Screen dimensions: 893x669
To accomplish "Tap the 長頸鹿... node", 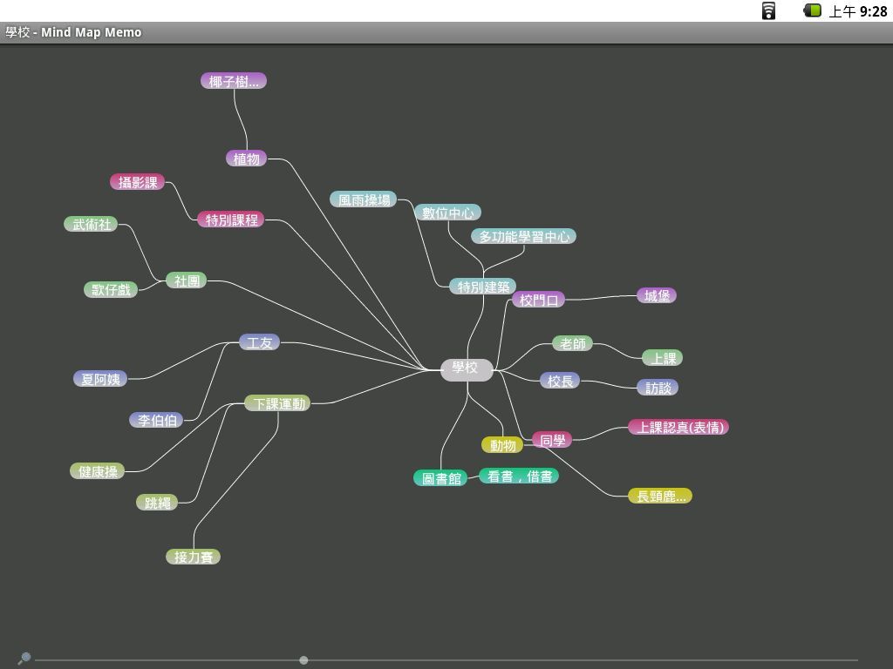I will tap(660, 496).
